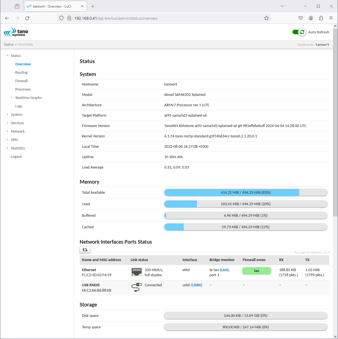The height and width of the screenshot is (339, 338).
Task: Click Logout in the sidebar
Action: (x=16, y=156)
